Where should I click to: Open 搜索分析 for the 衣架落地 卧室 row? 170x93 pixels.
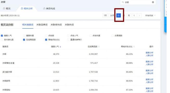click(149, 61)
